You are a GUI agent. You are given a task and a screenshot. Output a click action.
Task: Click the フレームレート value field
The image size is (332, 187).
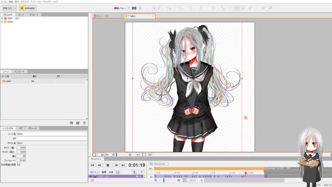click(21, 160)
